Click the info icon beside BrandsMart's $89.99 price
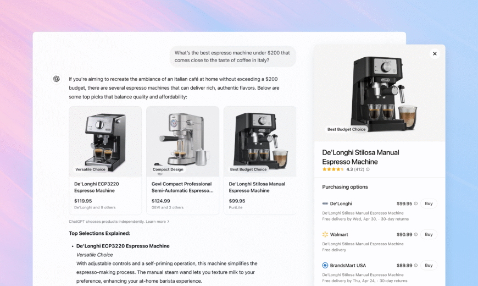Screen dimensions: 478x286 [415, 265]
